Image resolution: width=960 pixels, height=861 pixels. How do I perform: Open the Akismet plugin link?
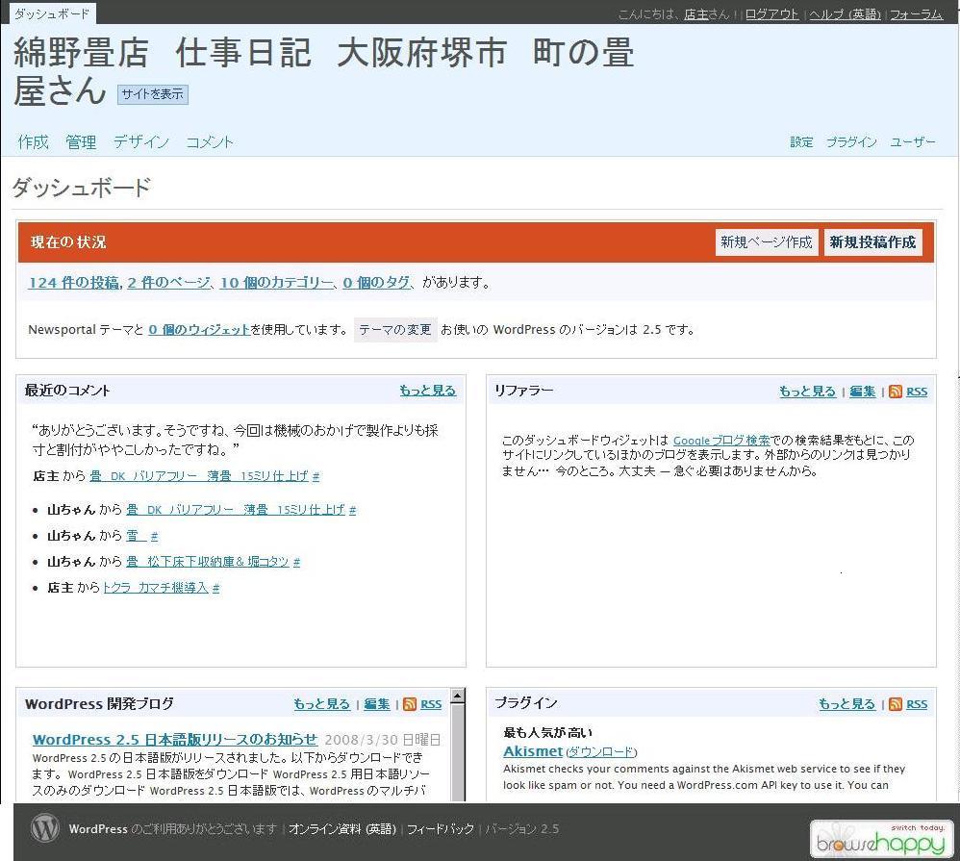pyautogui.click(x=533, y=751)
